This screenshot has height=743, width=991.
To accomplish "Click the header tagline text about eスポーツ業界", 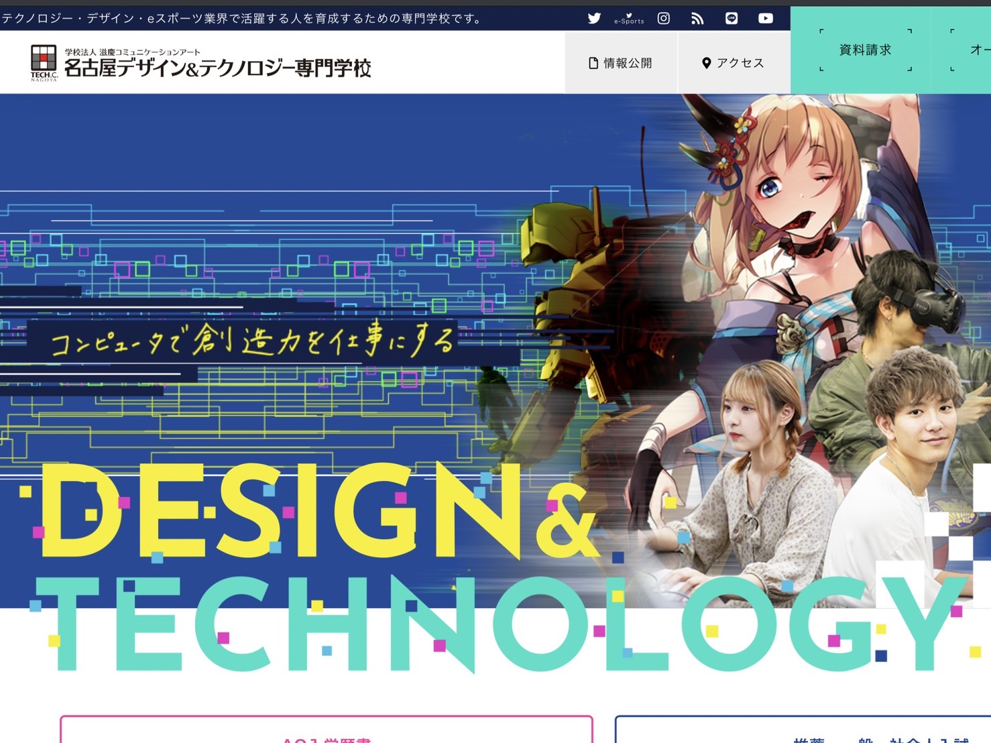I will pyautogui.click(x=243, y=18).
